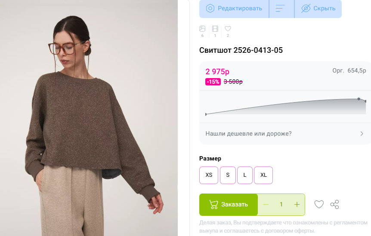Increase quantity with plus button
The height and width of the screenshot is (236, 371).
point(297,204)
